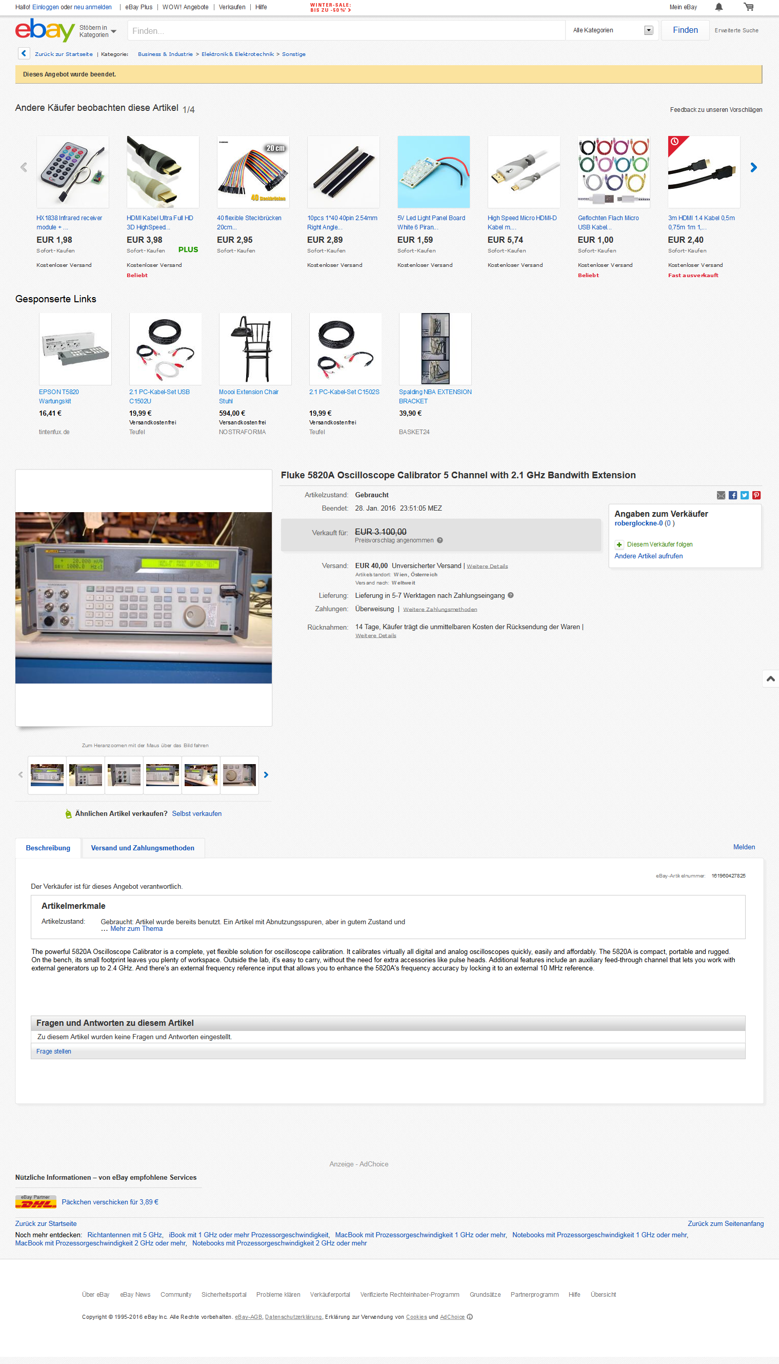
Task: Click Business & Industrie breadcrumb
Action: [x=165, y=54]
